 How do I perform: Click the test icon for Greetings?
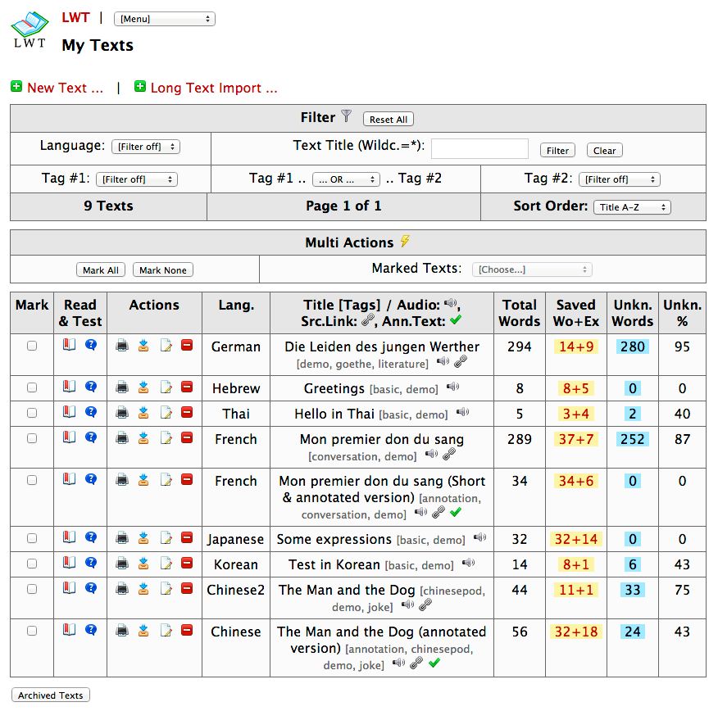91,387
